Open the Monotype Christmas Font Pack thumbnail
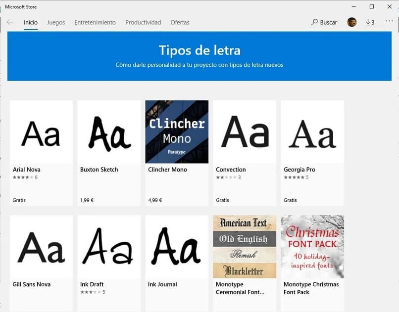This screenshot has width=399, height=312. point(312,246)
